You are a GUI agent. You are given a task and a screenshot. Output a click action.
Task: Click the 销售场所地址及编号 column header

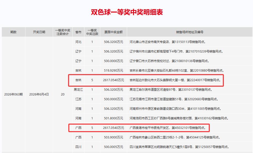click(190, 32)
